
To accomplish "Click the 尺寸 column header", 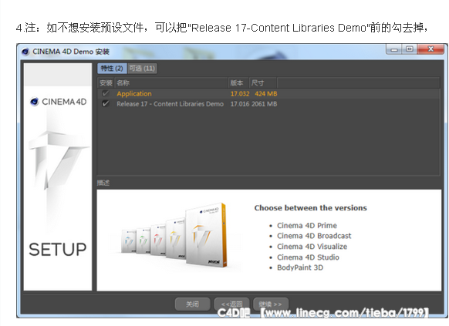I will [x=262, y=83].
